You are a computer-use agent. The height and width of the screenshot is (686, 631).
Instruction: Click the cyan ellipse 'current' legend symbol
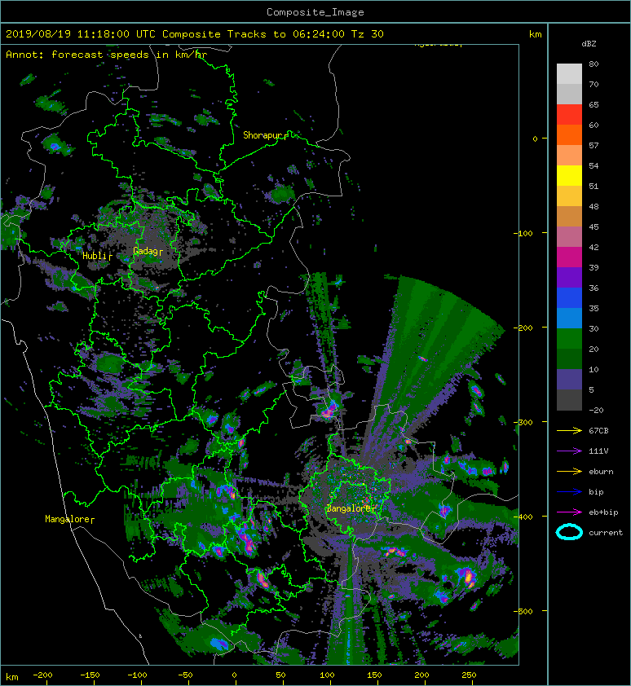point(569,532)
